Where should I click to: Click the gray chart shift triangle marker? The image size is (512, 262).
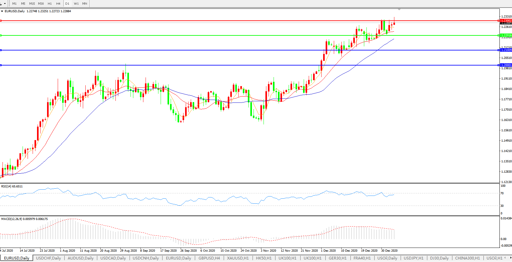pyautogui.click(x=399, y=10)
